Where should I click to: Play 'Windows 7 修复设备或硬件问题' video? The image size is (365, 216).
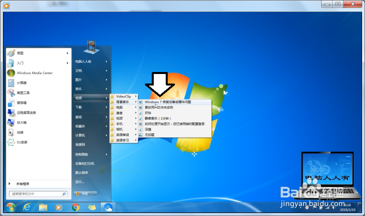[175, 102]
